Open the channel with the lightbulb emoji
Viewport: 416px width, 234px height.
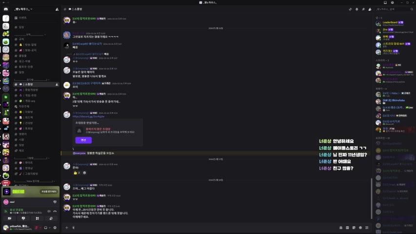coord(36,123)
